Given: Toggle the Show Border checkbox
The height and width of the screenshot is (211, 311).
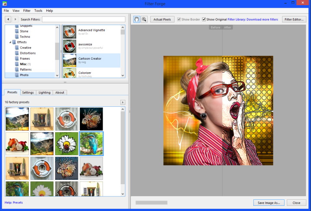Looking at the screenshot, I should (179, 19).
